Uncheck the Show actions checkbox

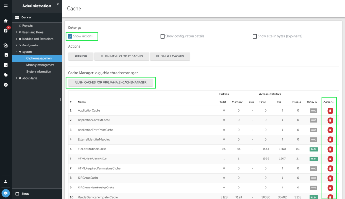[x=70, y=36]
